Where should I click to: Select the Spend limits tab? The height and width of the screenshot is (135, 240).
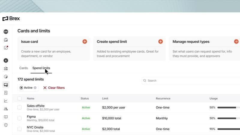point(41,68)
